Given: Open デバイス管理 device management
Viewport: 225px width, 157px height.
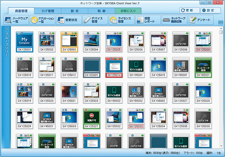Looking at the screenshot, I should (x=95, y=20).
